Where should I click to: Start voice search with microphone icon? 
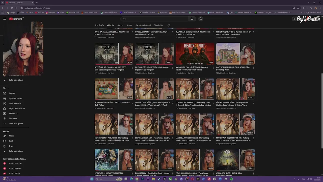201,19
